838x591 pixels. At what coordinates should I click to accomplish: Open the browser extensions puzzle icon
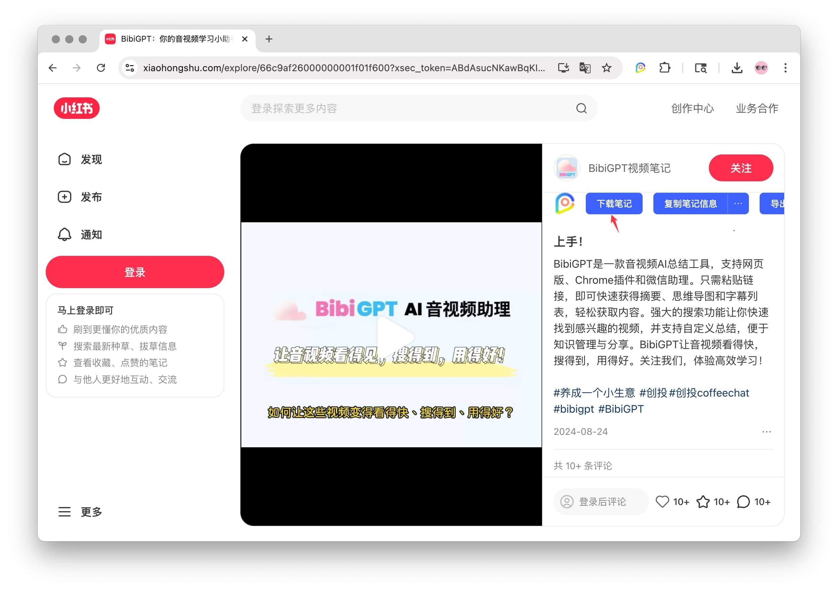[x=664, y=68]
